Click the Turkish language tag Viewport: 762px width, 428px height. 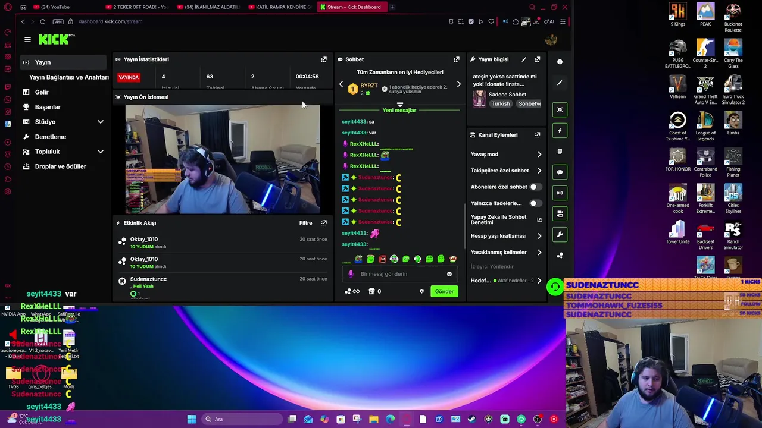[x=501, y=103]
